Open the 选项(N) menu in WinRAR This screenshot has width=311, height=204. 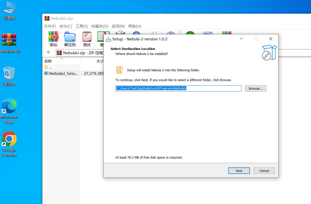click(118, 26)
